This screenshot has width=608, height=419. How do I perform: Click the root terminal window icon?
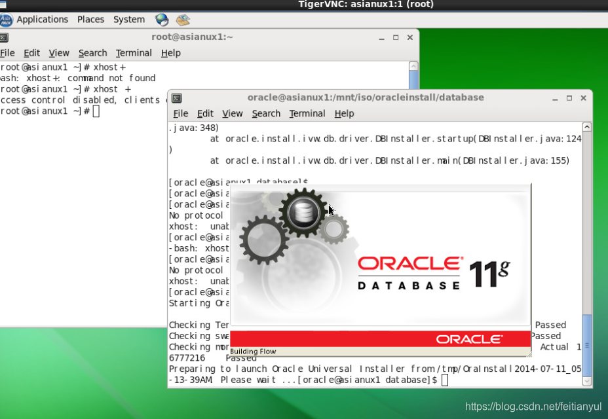[4, 37]
